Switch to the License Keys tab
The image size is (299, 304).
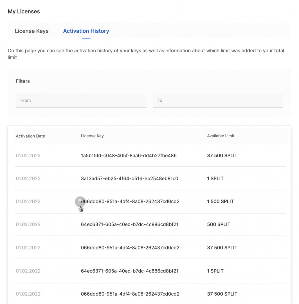(x=32, y=31)
